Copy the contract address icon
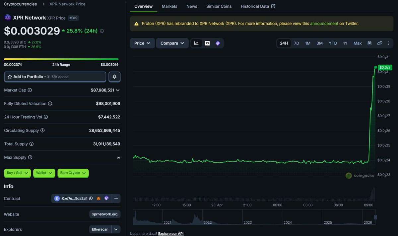This screenshot has height=236, width=398. tap(91, 199)
